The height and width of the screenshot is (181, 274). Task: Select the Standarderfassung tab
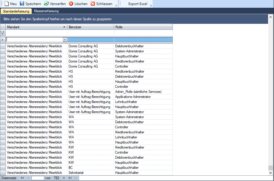[x=16, y=11]
